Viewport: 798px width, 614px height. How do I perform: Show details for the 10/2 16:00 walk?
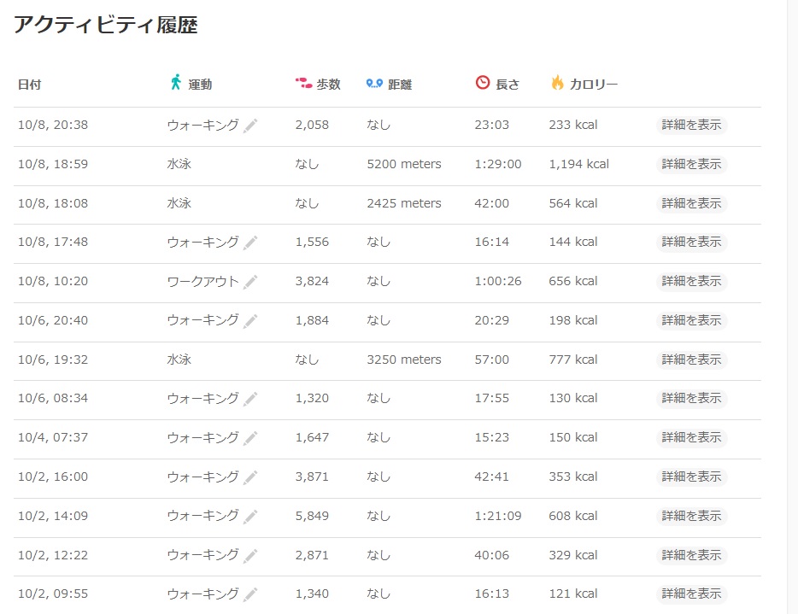tap(692, 477)
